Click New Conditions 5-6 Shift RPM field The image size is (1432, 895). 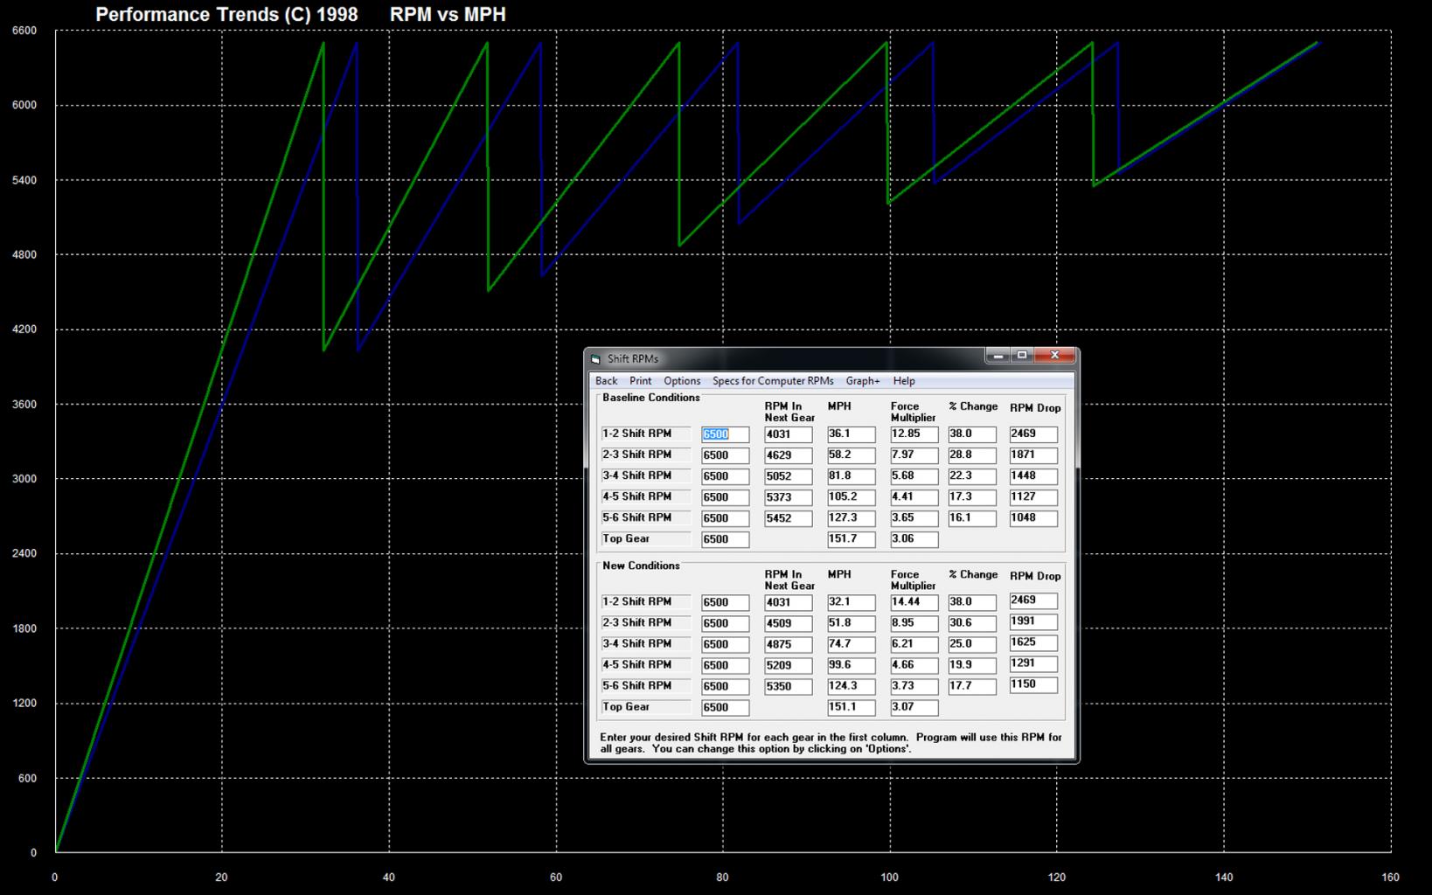(x=726, y=686)
